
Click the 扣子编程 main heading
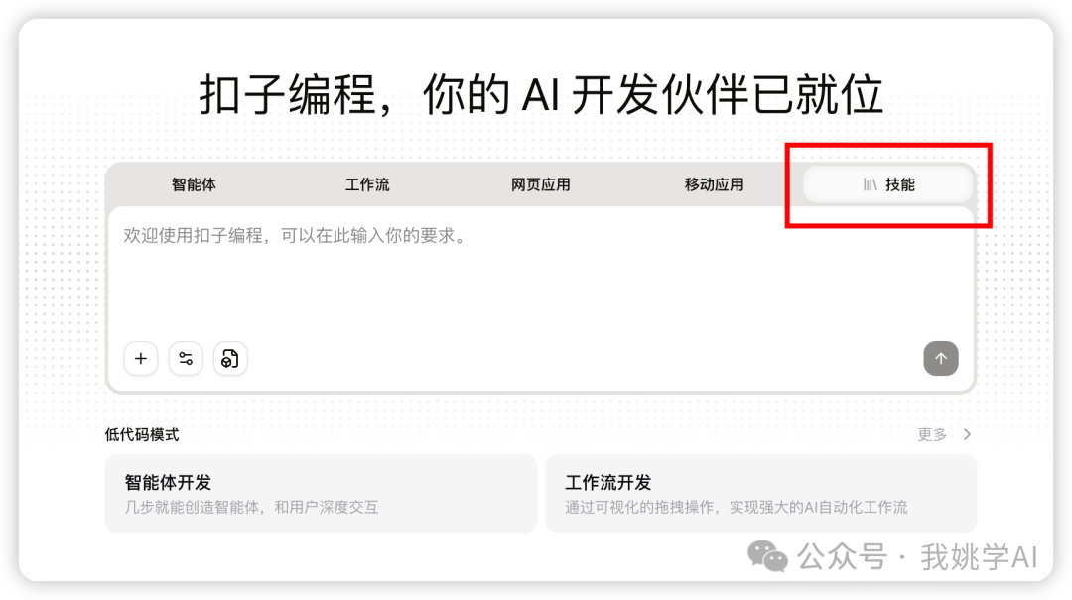541,94
